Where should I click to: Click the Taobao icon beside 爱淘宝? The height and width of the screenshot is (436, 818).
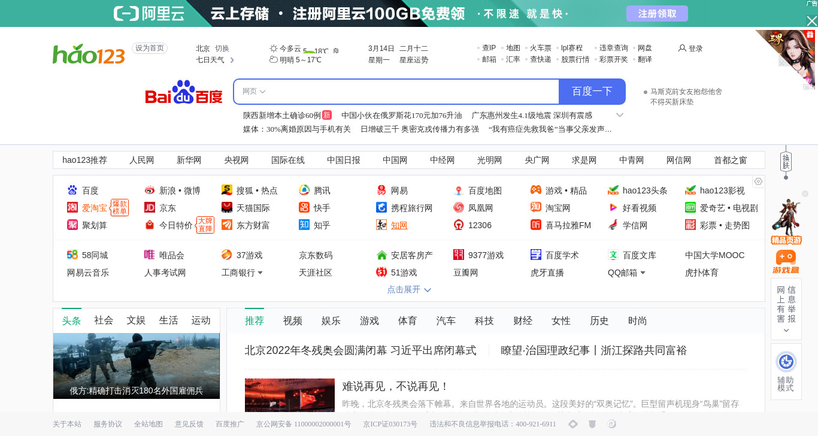tap(72, 208)
